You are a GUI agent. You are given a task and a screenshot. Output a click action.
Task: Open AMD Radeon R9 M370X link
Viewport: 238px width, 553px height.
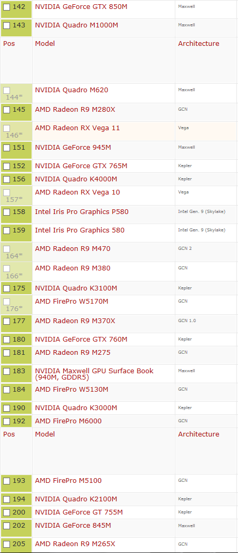coord(75,321)
